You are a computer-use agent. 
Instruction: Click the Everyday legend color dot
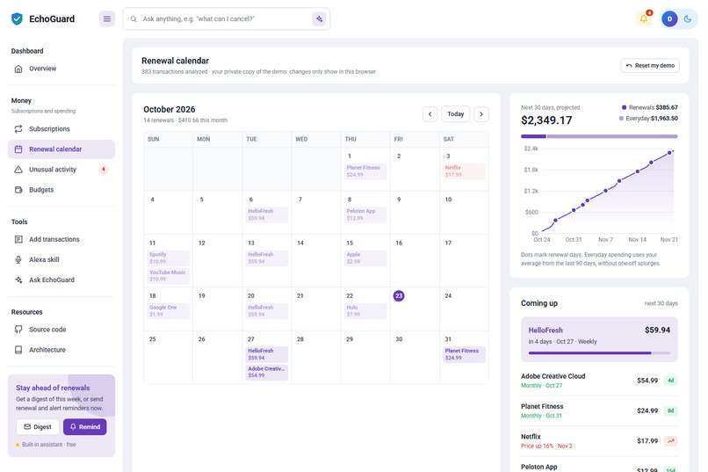click(x=621, y=119)
